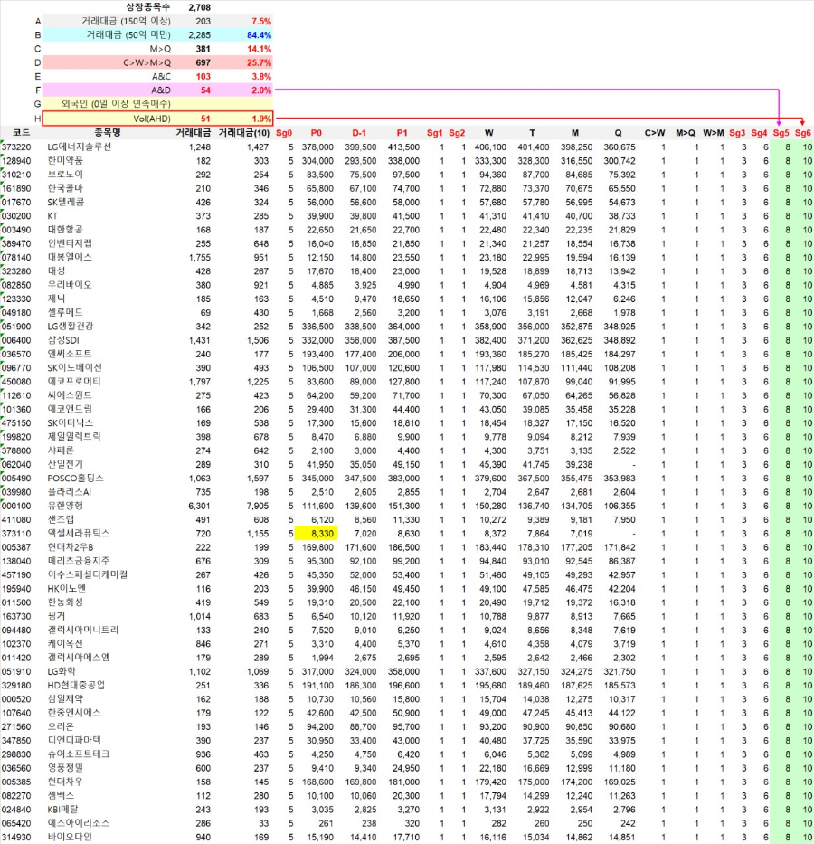Select the 에코프로머티 stock name

tap(73, 382)
